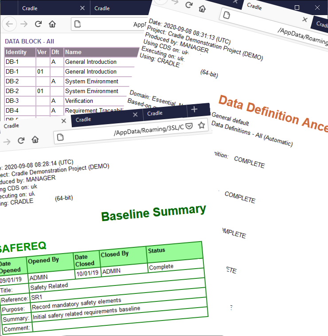Click home icon in Baseline Summary window

[35, 140]
